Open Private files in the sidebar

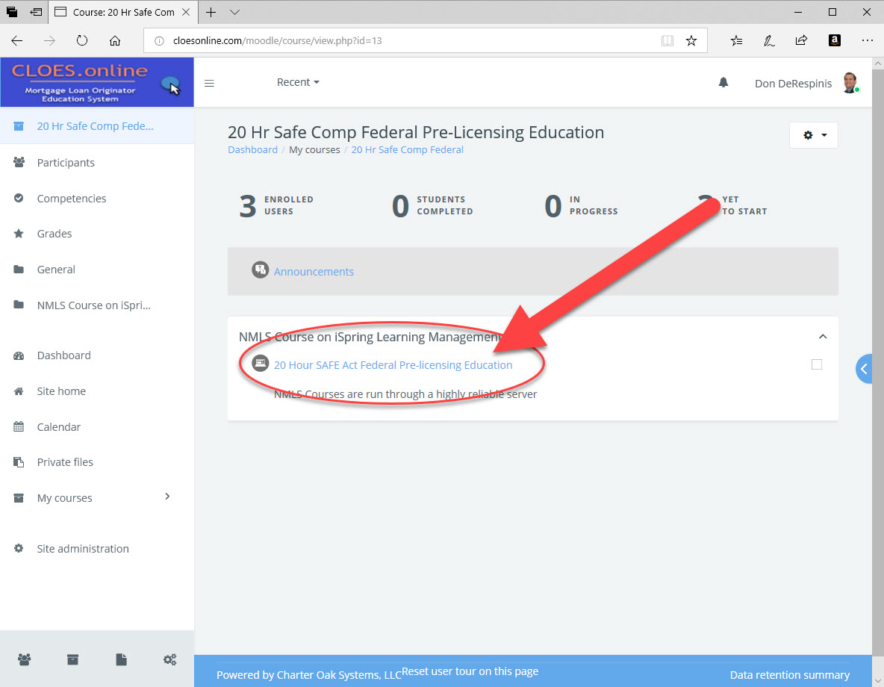[65, 462]
